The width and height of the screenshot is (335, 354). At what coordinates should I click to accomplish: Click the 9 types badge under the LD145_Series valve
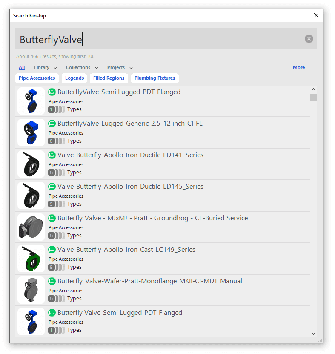tap(56, 204)
